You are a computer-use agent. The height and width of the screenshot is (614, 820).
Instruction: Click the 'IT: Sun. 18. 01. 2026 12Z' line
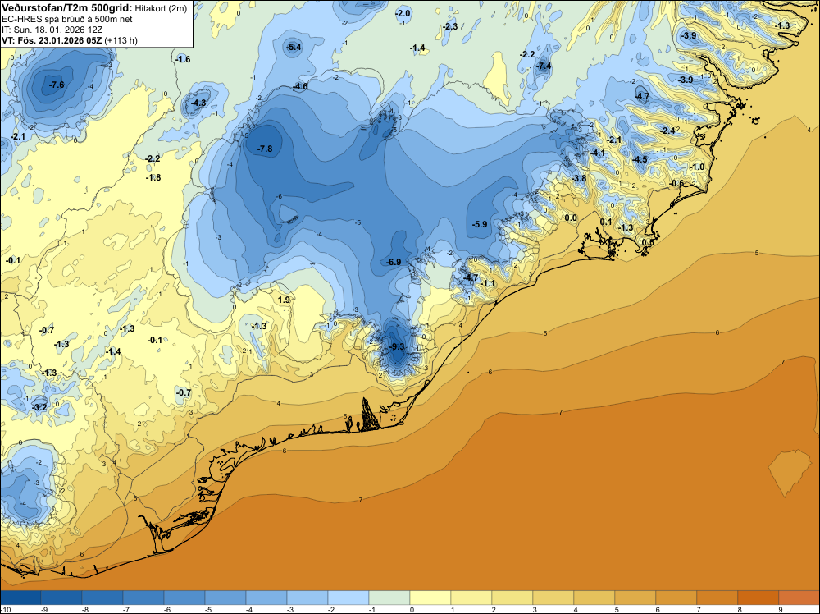52,30
